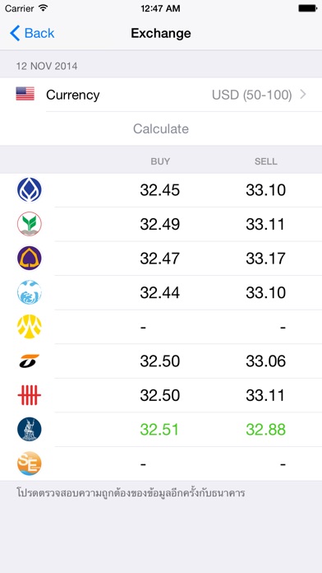
Task: Tap the 33.06 sell rate value
Action: (266, 361)
